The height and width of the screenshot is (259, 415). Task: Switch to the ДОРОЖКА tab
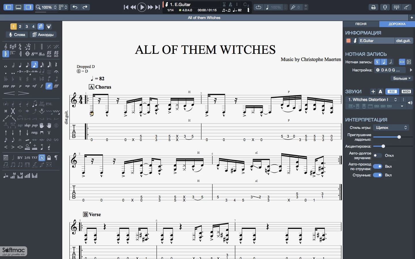tap(397, 24)
